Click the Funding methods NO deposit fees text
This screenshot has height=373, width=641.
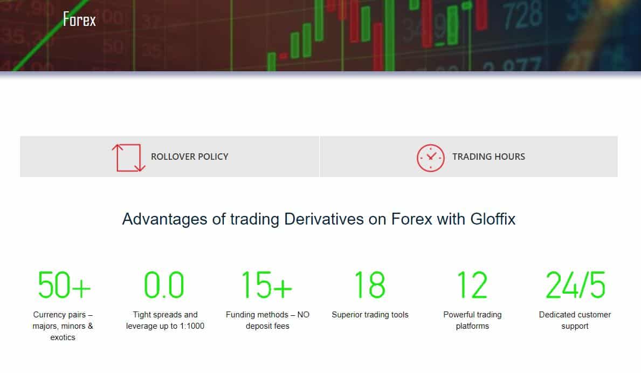tap(267, 320)
